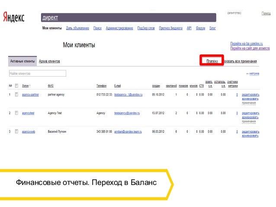Click the yandex-team.ru email link for agencyweb
This screenshot has height=207, width=276.
pyautogui.click(x=128, y=131)
